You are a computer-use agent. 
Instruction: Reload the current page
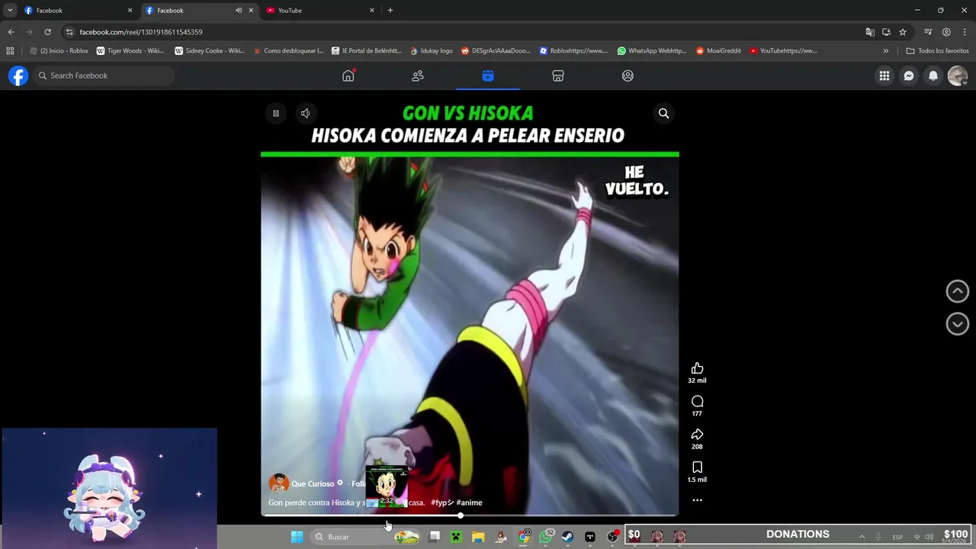[47, 32]
